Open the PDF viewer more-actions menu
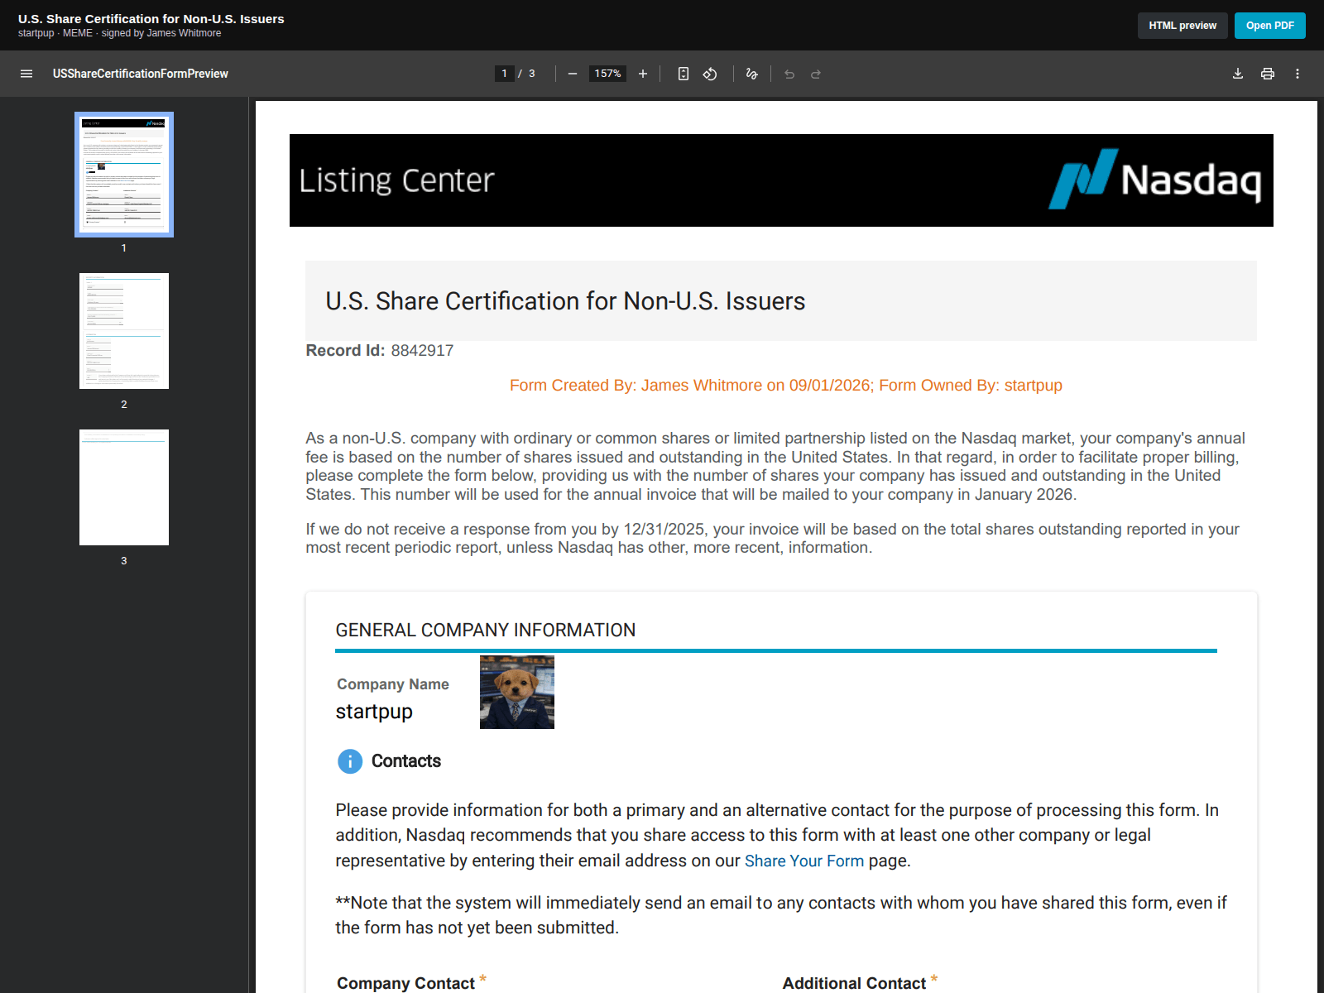The image size is (1324, 993). (x=1298, y=74)
